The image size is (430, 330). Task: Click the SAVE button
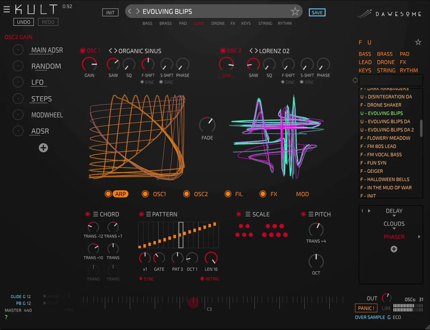317,12
